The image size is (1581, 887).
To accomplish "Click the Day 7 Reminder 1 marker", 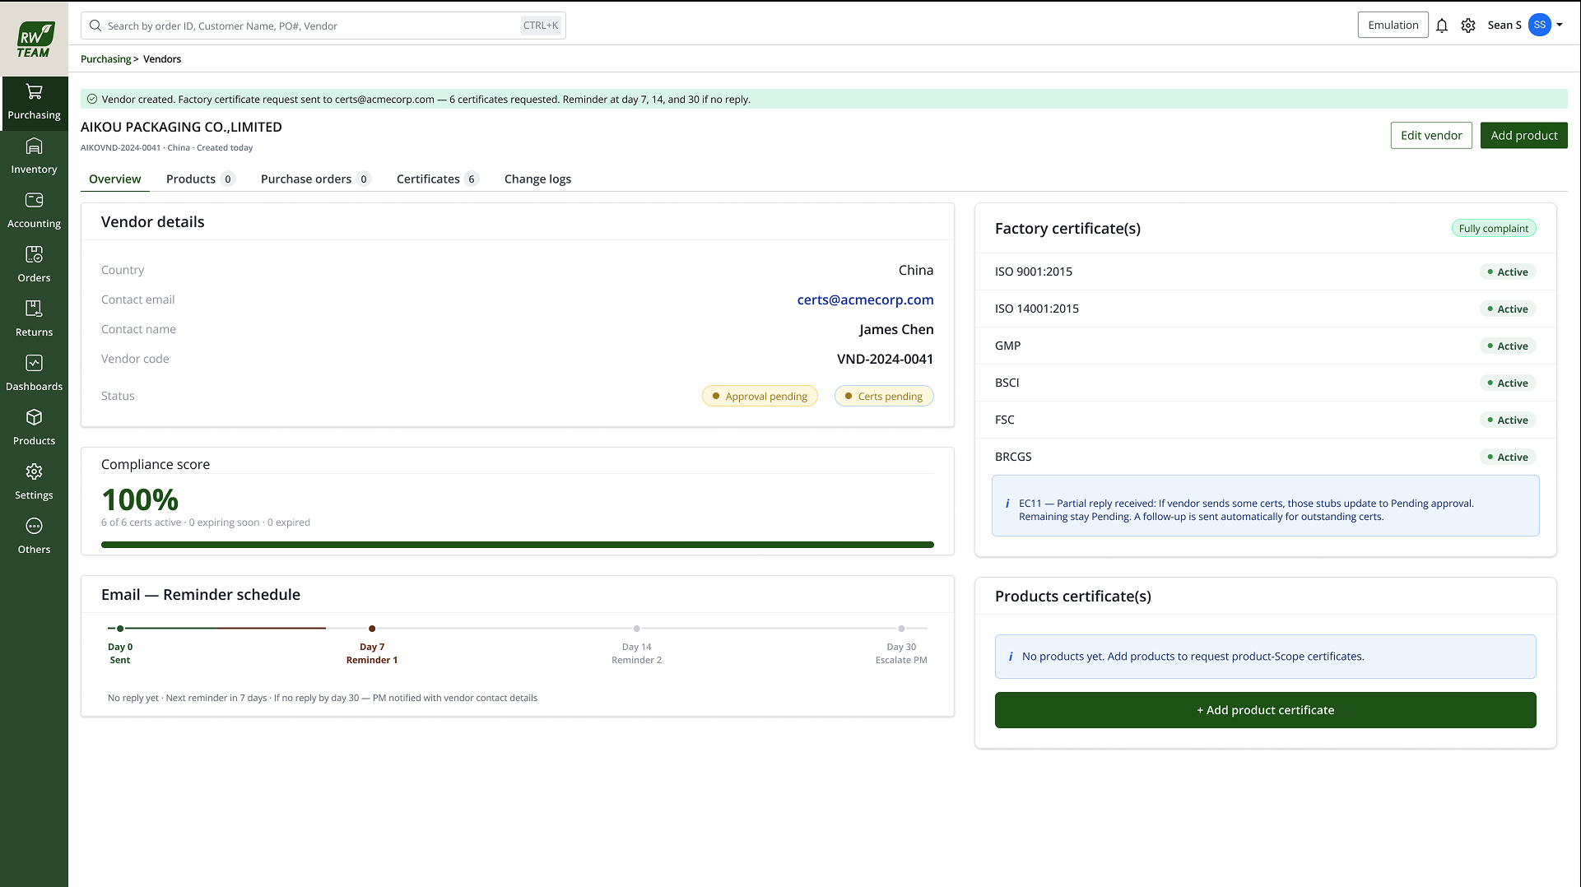I will 372,629.
